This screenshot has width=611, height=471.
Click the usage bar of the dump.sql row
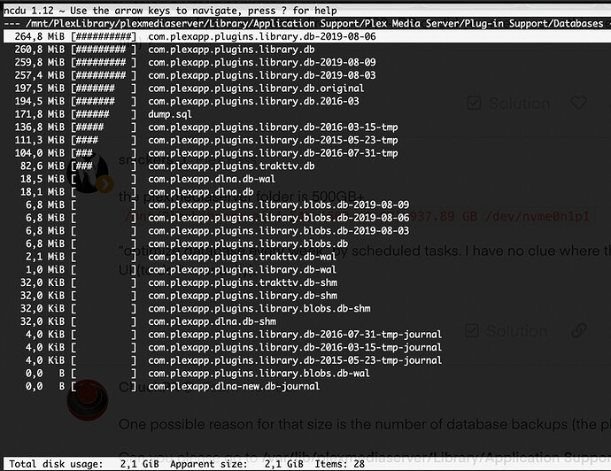(x=104, y=114)
